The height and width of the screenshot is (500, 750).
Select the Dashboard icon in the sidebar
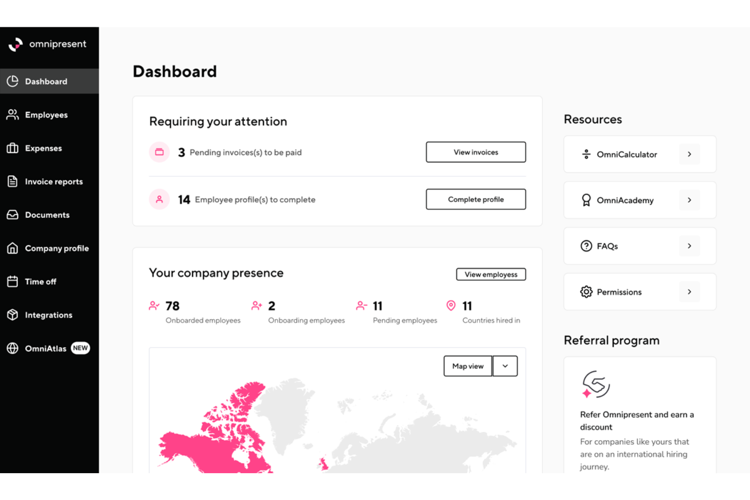[x=12, y=81]
